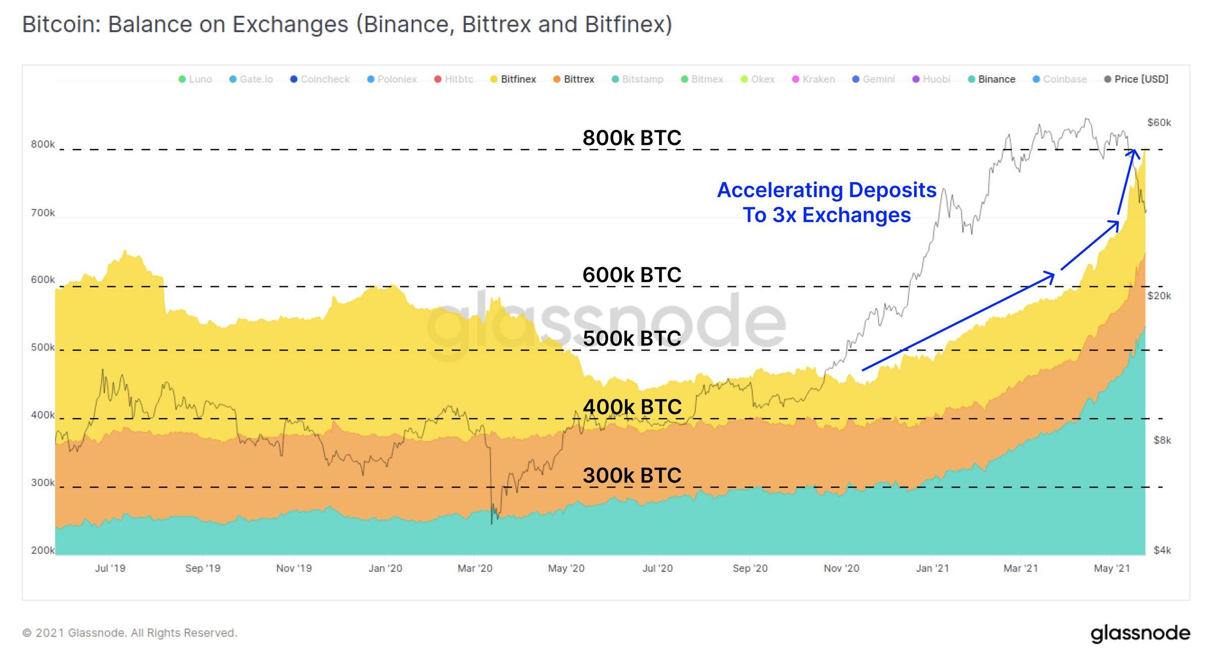Click the 800k BTC annotation label
Image resolution: width=1212 pixels, height=651 pixels.
pos(632,138)
